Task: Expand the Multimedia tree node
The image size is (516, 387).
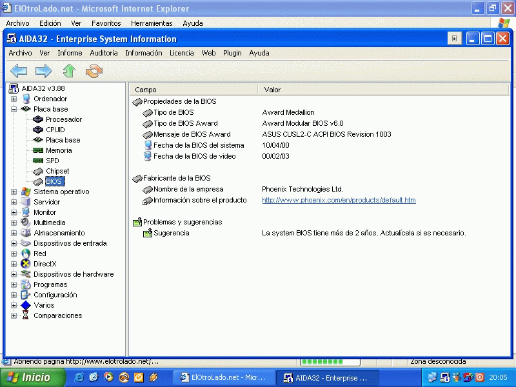Action: [x=14, y=223]
